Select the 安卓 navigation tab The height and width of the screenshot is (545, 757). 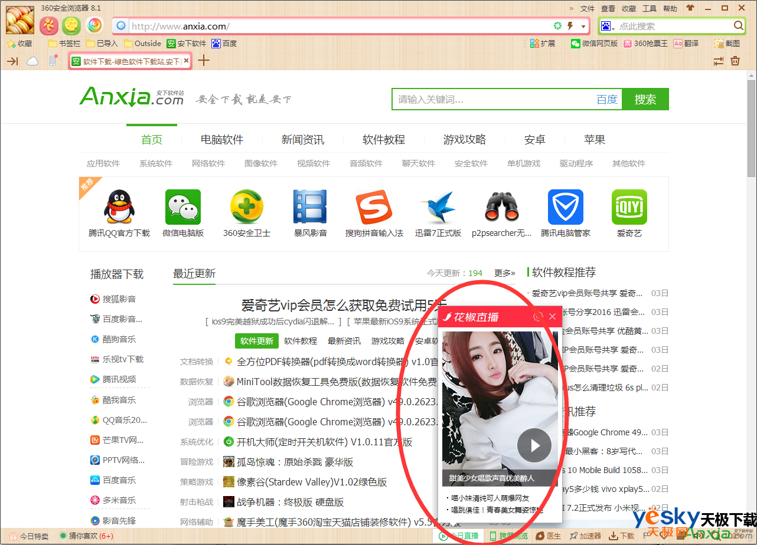535,140
